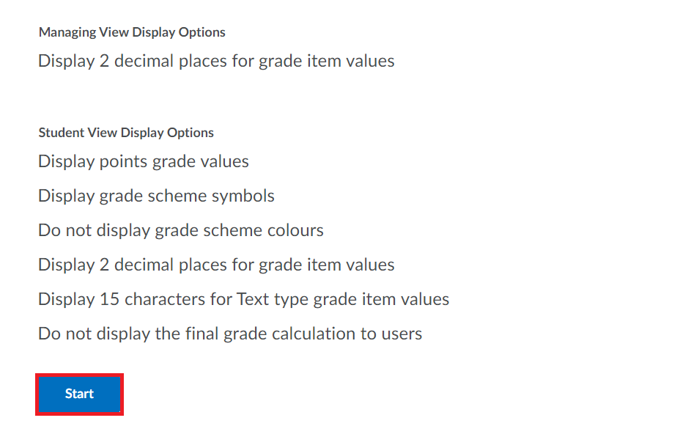The width and height of the screenshot is (699, 426).
Task: Begin setup wizard with Start
Action: tap(79, 394)
